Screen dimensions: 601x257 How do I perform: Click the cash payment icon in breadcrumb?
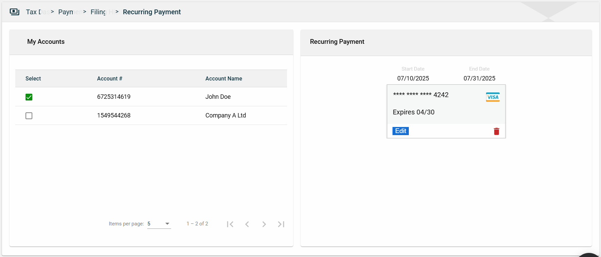[x=14, y=12]
